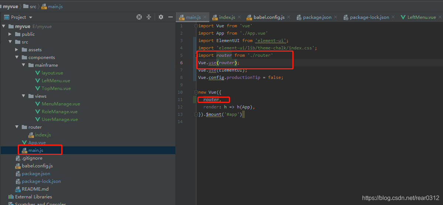
Task: Collapse the myvue root project node
Action: click(x=4, y=26)
